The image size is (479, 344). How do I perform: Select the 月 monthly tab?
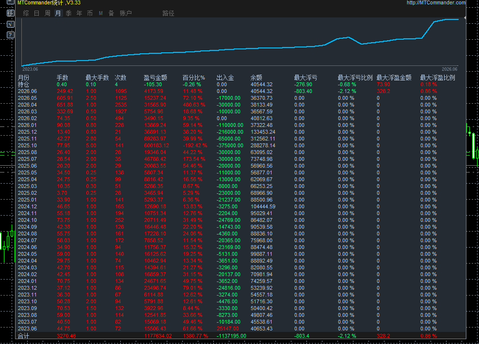(58, 13)
